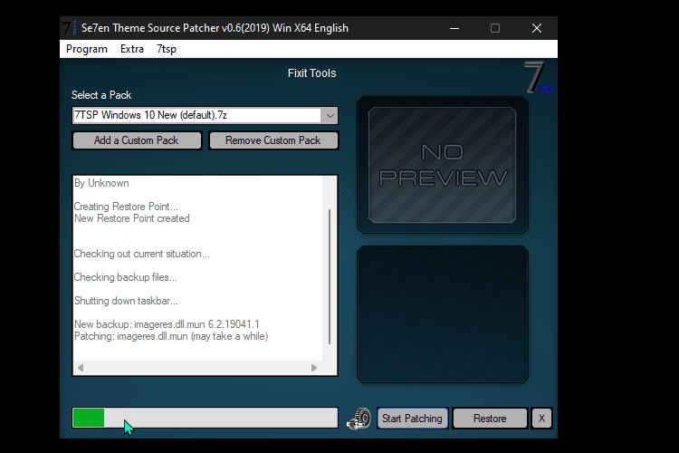Screen dimensions: 679x453
Task: Click the Restore button
Action: click(490, 419)
